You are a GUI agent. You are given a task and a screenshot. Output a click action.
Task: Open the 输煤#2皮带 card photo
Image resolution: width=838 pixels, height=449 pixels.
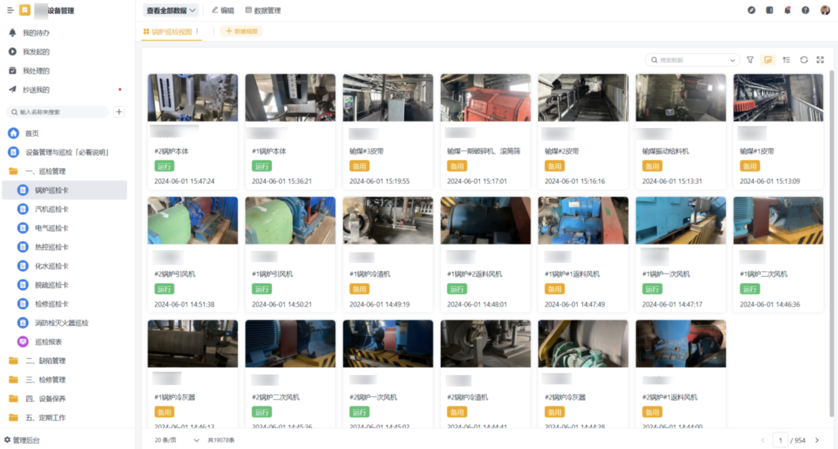tap(583, 98)
